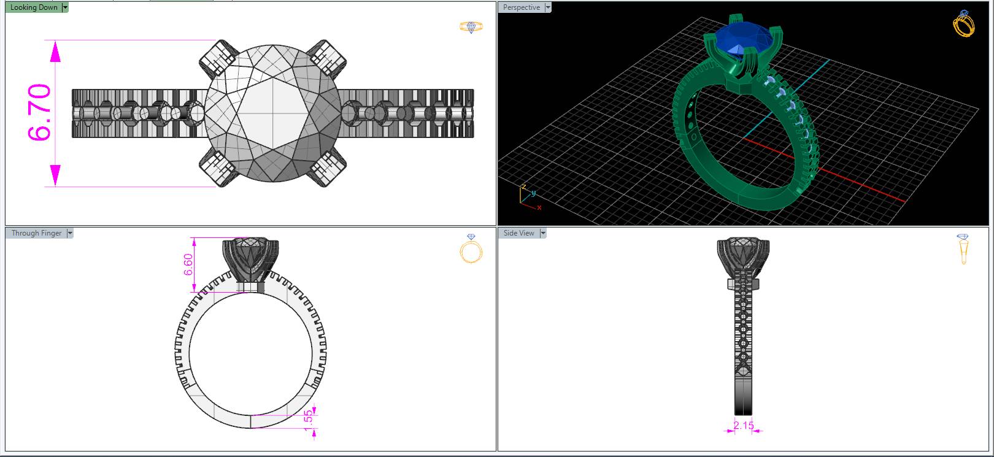This screenshot has width=994, height=457.
Task: Open the Looking Down viewport dropdown arrow
Action: (x=65, y=7)
